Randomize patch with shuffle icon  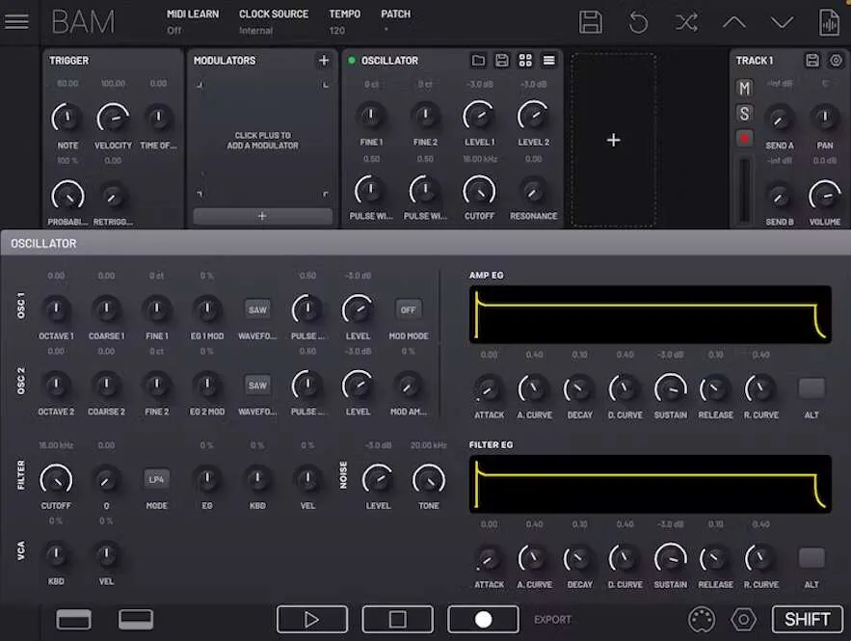[x=686, y=23]
